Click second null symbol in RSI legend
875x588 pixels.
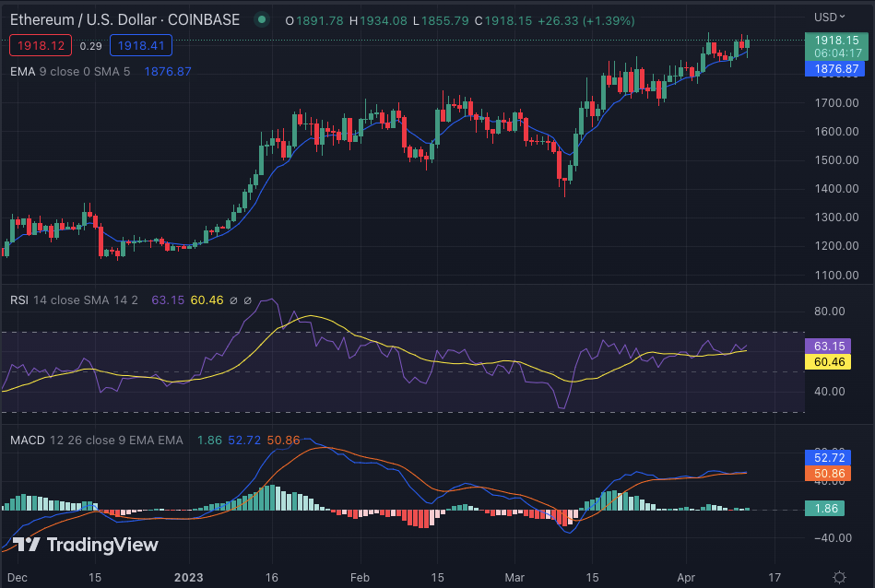click(248, 300)
